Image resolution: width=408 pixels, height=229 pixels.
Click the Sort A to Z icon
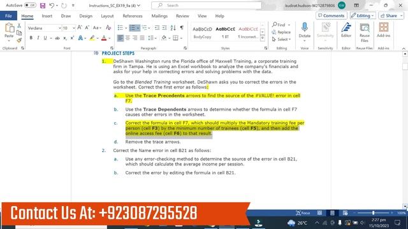(x=173, y=28)
